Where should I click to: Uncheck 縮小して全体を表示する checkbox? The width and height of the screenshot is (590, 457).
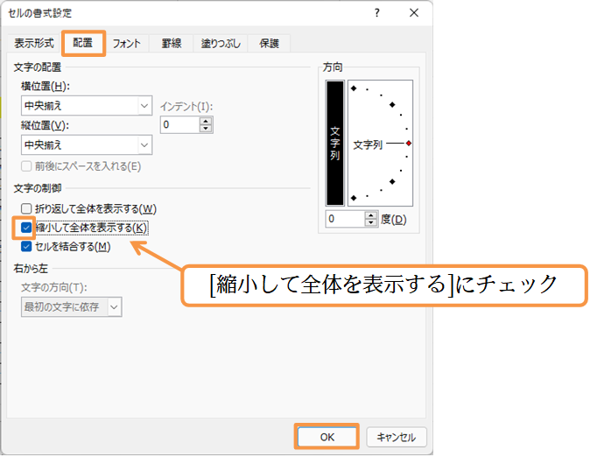(x=26, y=228)
